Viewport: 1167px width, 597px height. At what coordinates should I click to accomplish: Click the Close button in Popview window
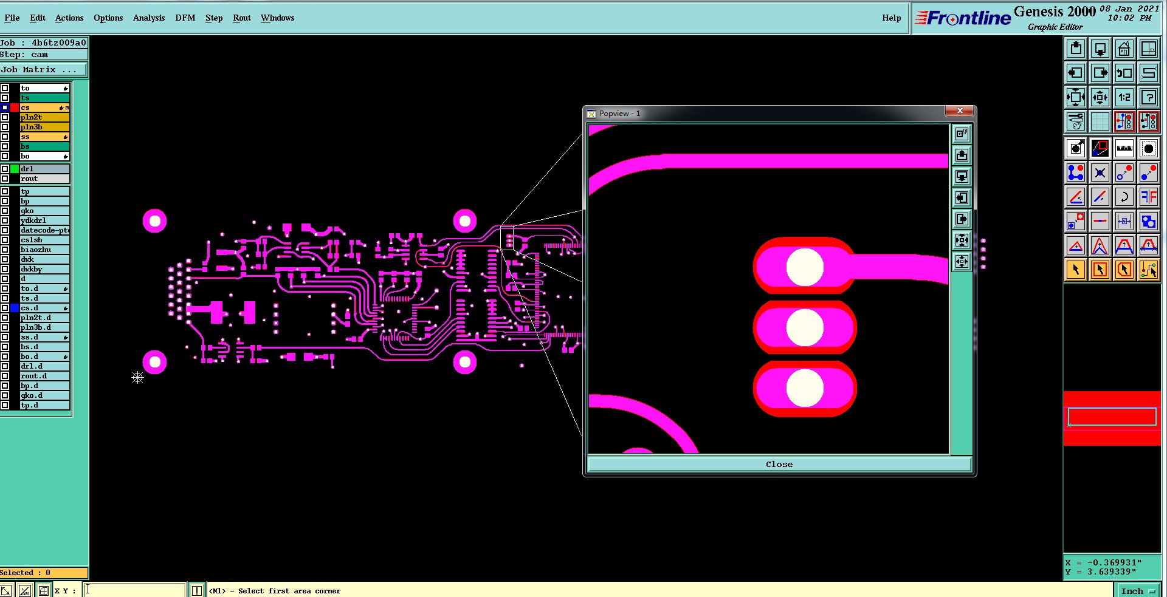779,464
